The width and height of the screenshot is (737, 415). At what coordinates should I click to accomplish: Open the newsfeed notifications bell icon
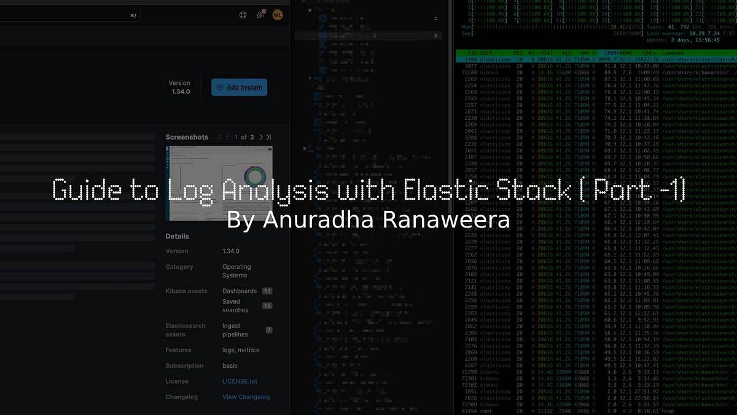[260, 15]
